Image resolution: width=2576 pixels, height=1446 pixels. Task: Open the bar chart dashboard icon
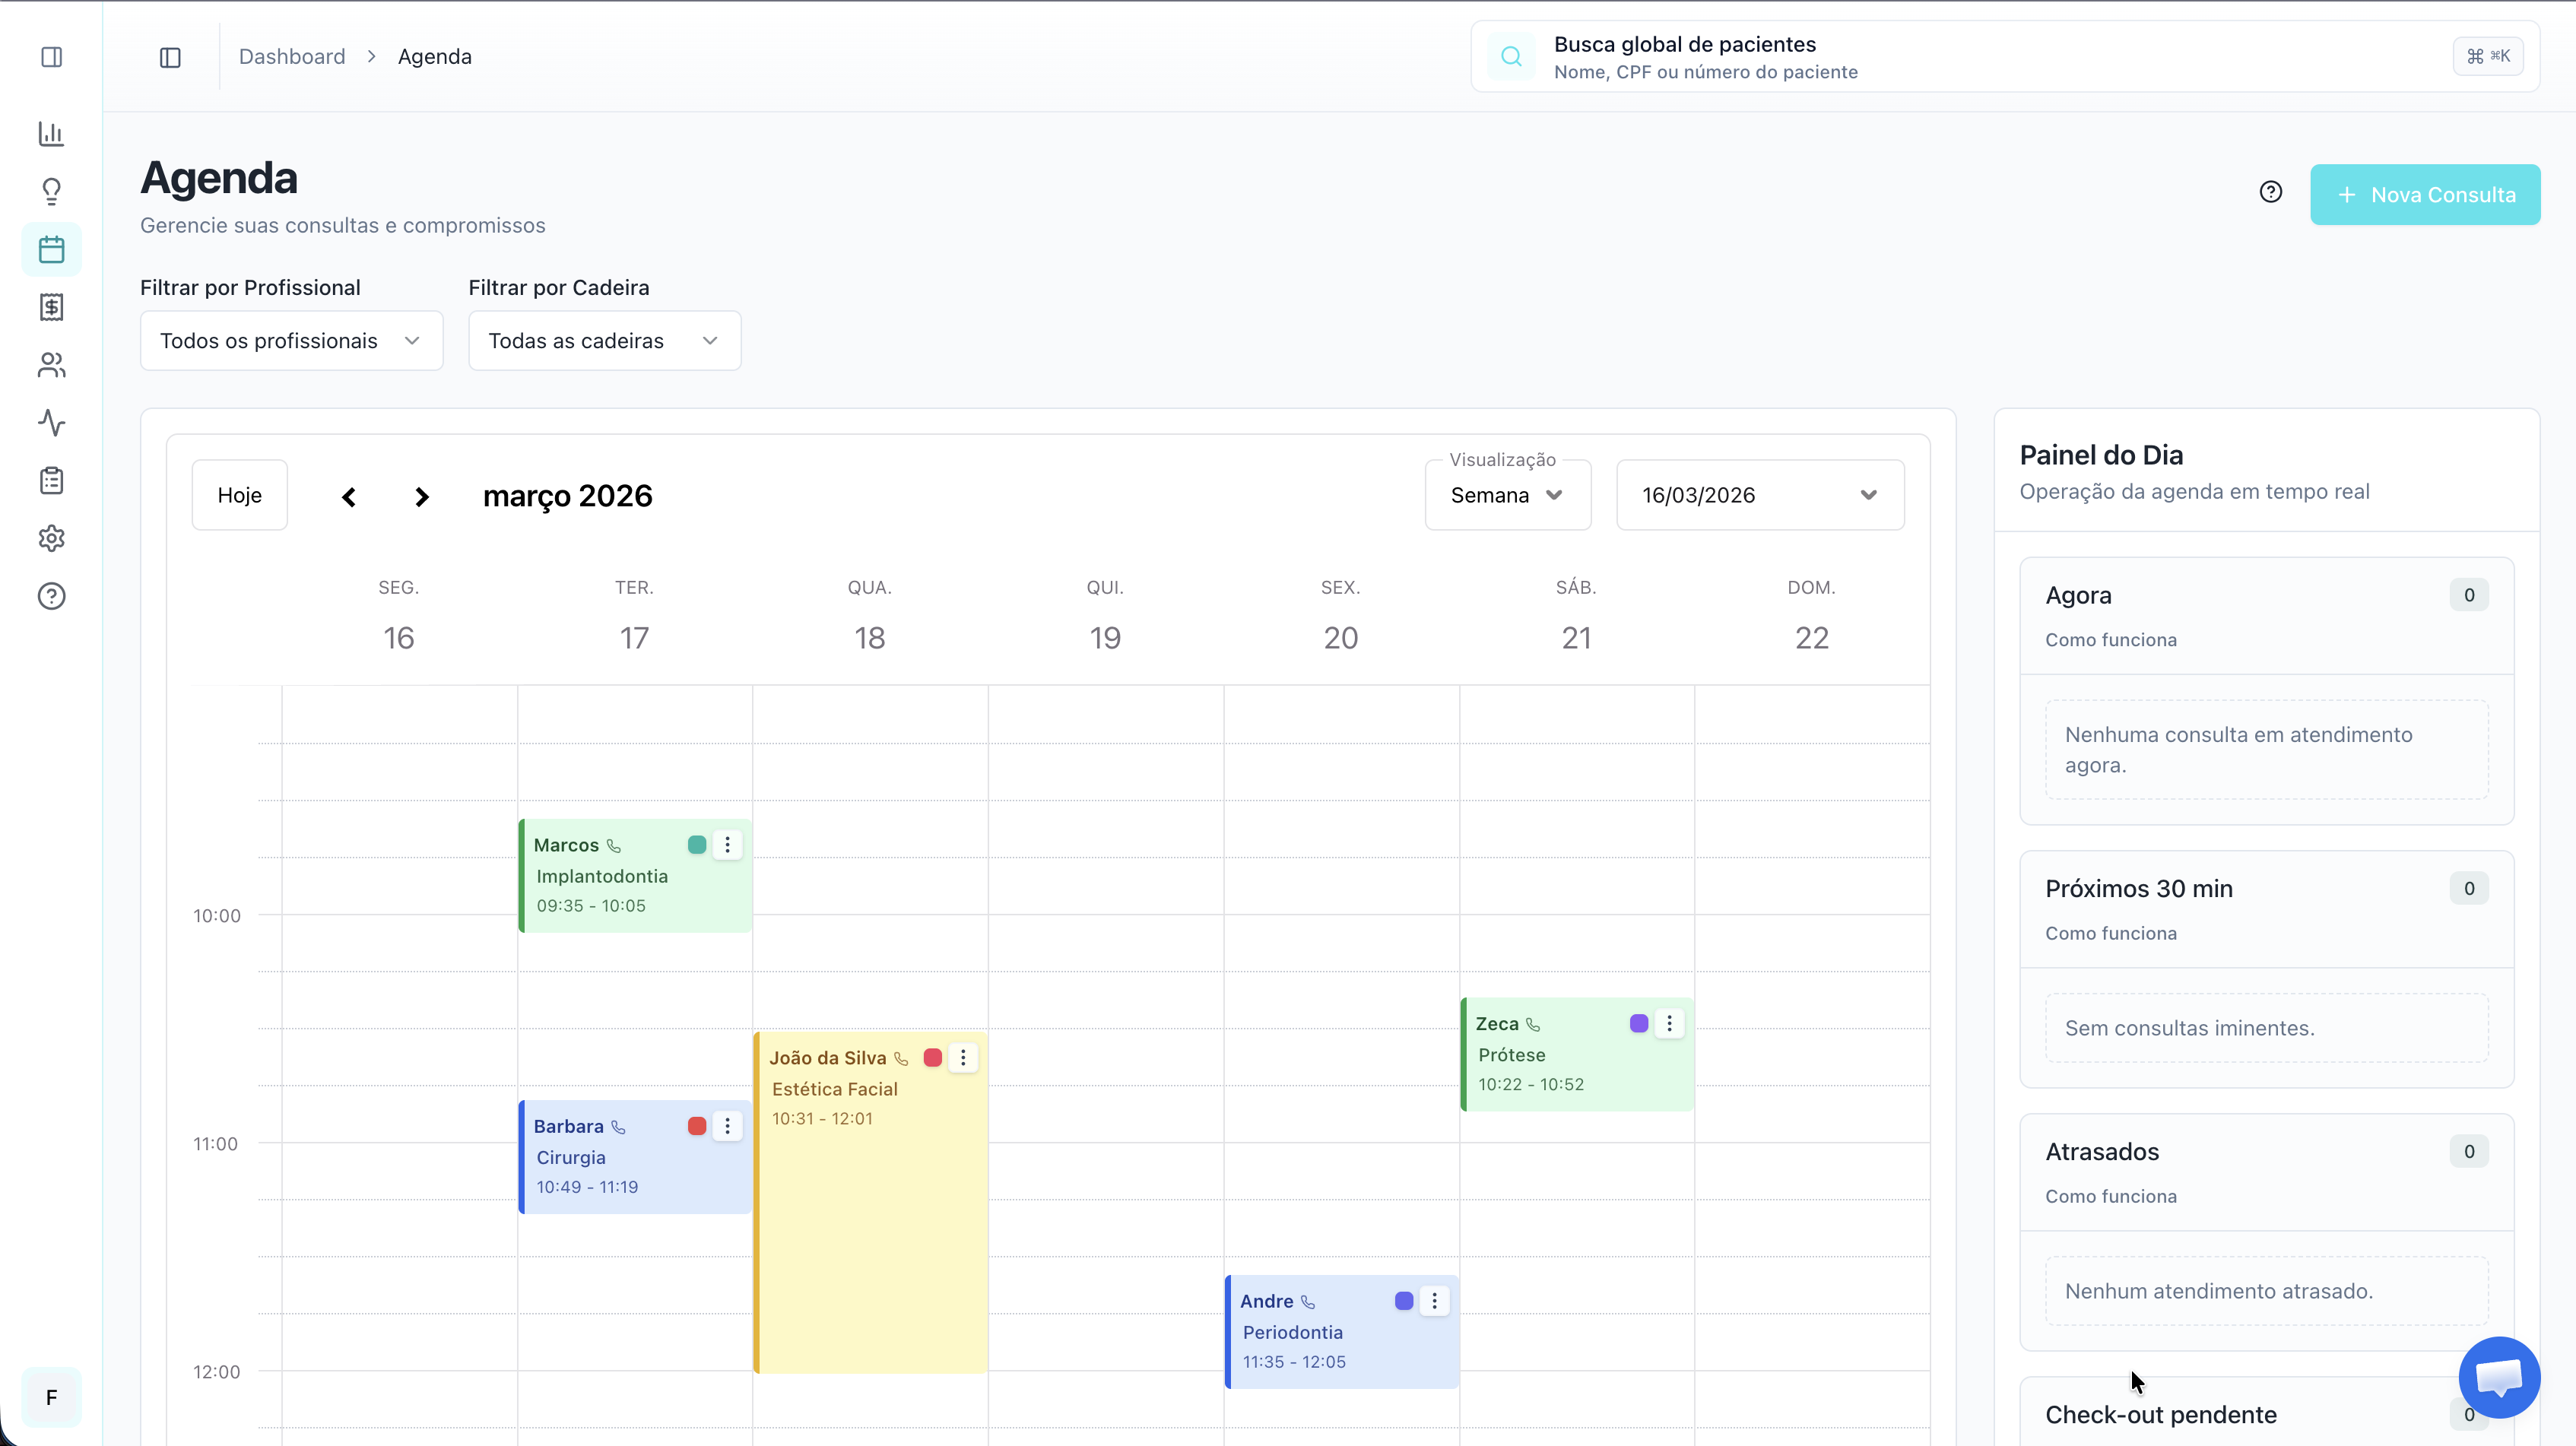(x=51, y=133)
